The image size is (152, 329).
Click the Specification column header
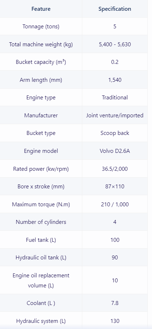point(115,9)
